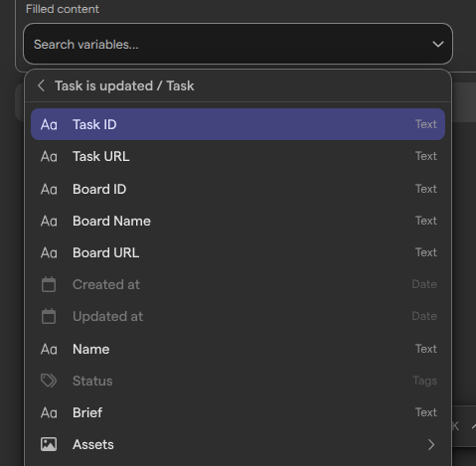Click the disabled Updated at row
Screen dimensions: 476x466
click(238, 316)
